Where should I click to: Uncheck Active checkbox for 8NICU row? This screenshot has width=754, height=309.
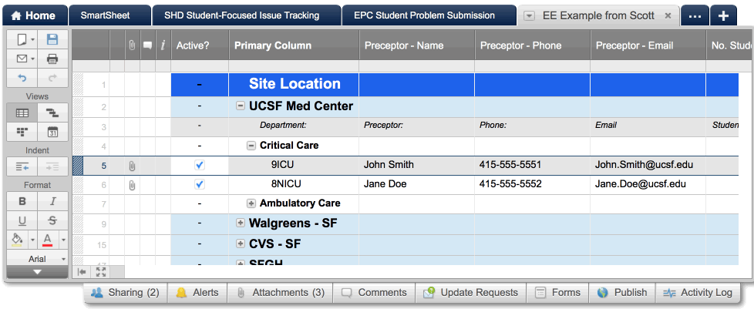pos(200,184)
